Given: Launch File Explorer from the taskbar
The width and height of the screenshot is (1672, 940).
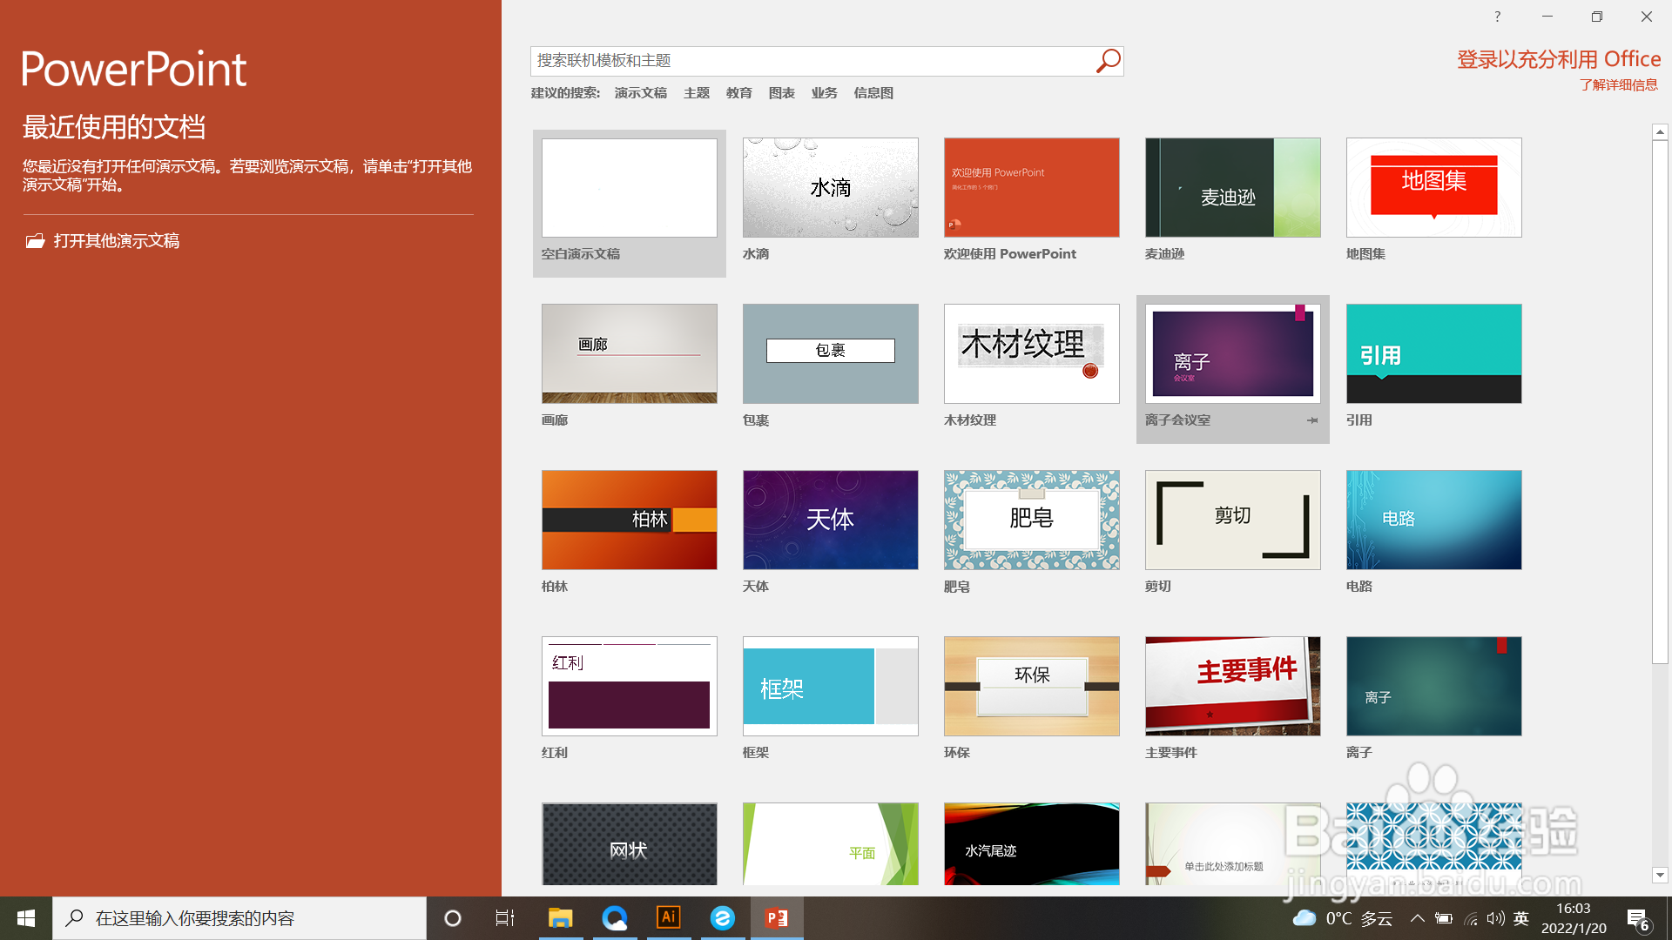Looking at the screenshot, I should 560,918.
